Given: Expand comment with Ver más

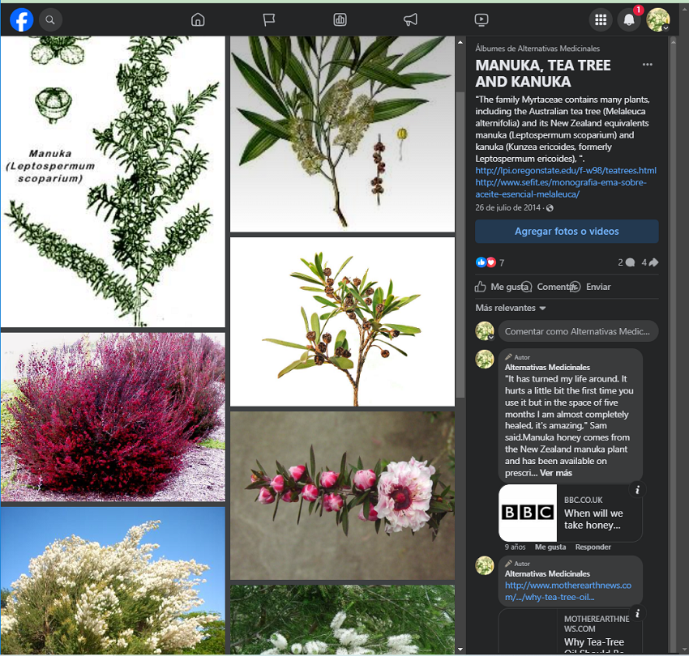Looking at the screenshot, I should pos(556,473).
